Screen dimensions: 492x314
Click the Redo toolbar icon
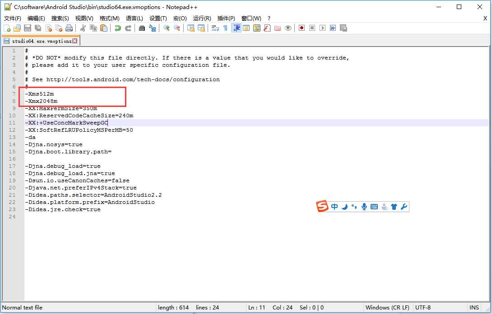128,28
